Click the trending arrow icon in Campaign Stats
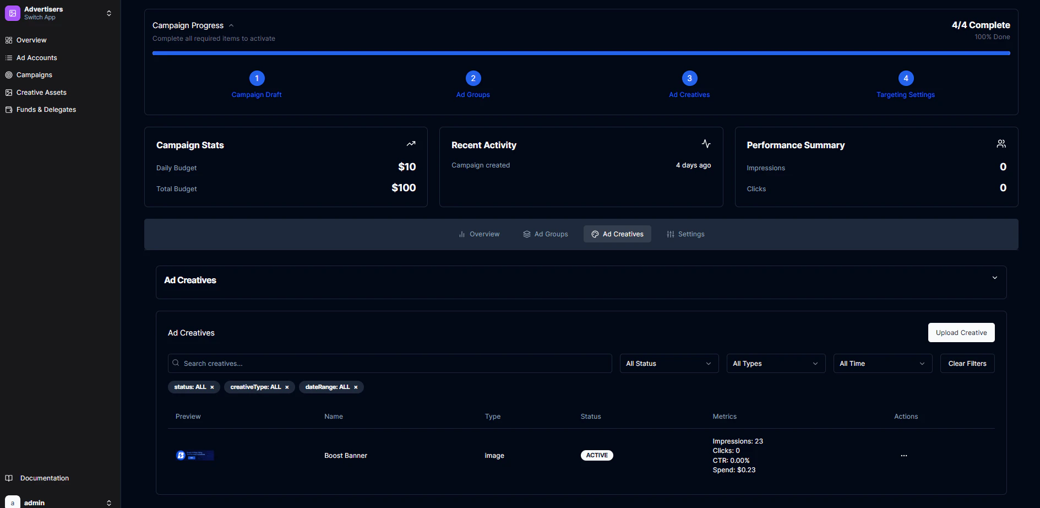 pos(411,144)
